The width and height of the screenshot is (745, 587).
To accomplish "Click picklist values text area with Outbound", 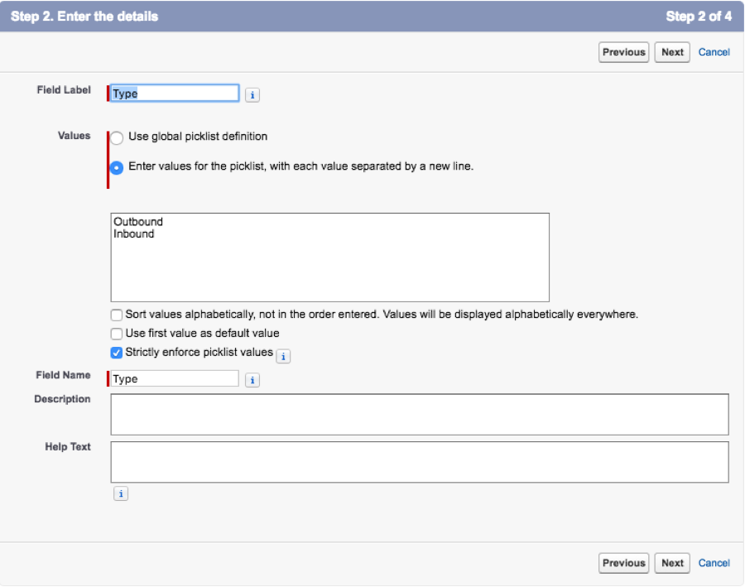I will (x=329, y=257).
